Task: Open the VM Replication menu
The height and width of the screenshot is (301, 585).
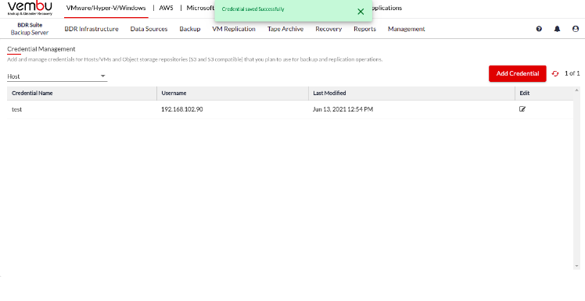Action: tap(234, 29)
